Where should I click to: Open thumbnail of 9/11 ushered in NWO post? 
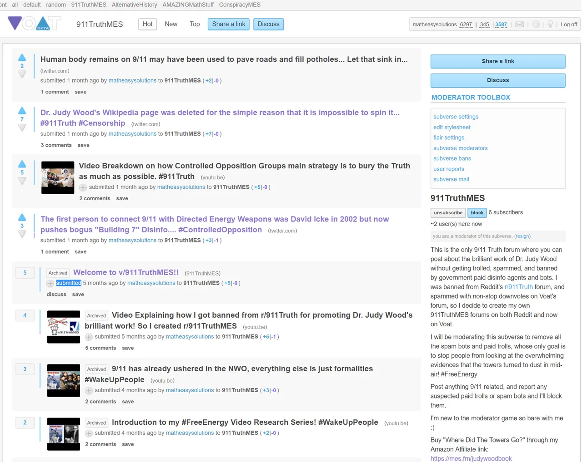tap(64, 381)
